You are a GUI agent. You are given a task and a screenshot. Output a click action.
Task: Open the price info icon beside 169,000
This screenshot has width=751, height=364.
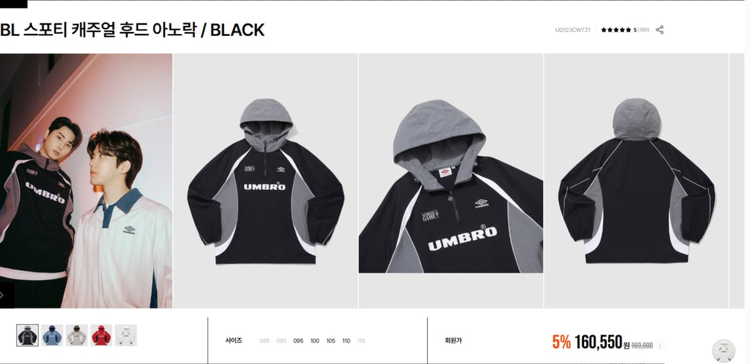pyautogui.click(x=660, y=345)
